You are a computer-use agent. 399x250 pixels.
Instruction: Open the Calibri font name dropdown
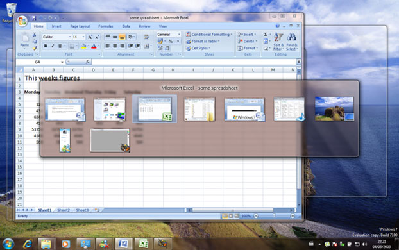click(x=70, y=37)
